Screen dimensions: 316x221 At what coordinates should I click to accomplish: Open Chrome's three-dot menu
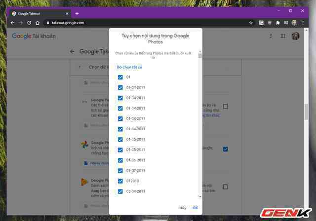coord(303,23)
